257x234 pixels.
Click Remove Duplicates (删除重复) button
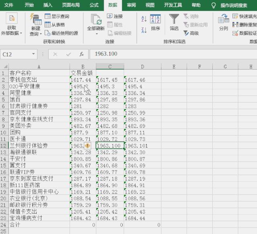pos(245,25)
